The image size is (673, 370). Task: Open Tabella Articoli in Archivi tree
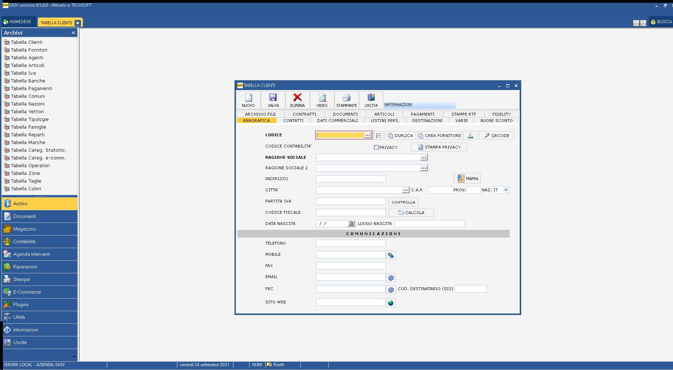click(27, 65)
